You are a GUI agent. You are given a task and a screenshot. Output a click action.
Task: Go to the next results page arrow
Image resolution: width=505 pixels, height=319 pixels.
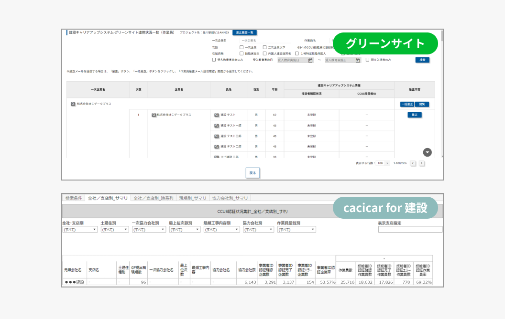click(422, 163)
